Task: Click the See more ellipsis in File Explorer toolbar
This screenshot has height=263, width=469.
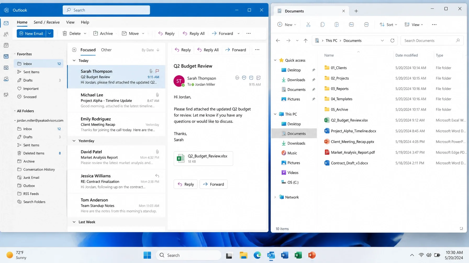Action: click(x=434, y=25)
